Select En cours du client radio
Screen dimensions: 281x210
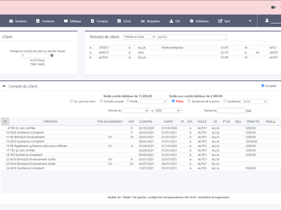pyautogui.click(x=71, y=101)
